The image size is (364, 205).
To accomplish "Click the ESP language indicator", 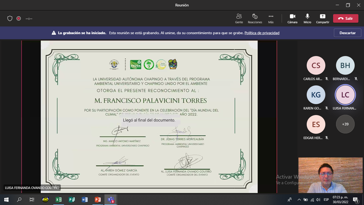I will pos(326,199).
